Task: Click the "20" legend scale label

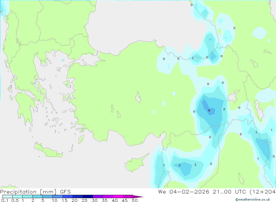Action: pos(75,200)
